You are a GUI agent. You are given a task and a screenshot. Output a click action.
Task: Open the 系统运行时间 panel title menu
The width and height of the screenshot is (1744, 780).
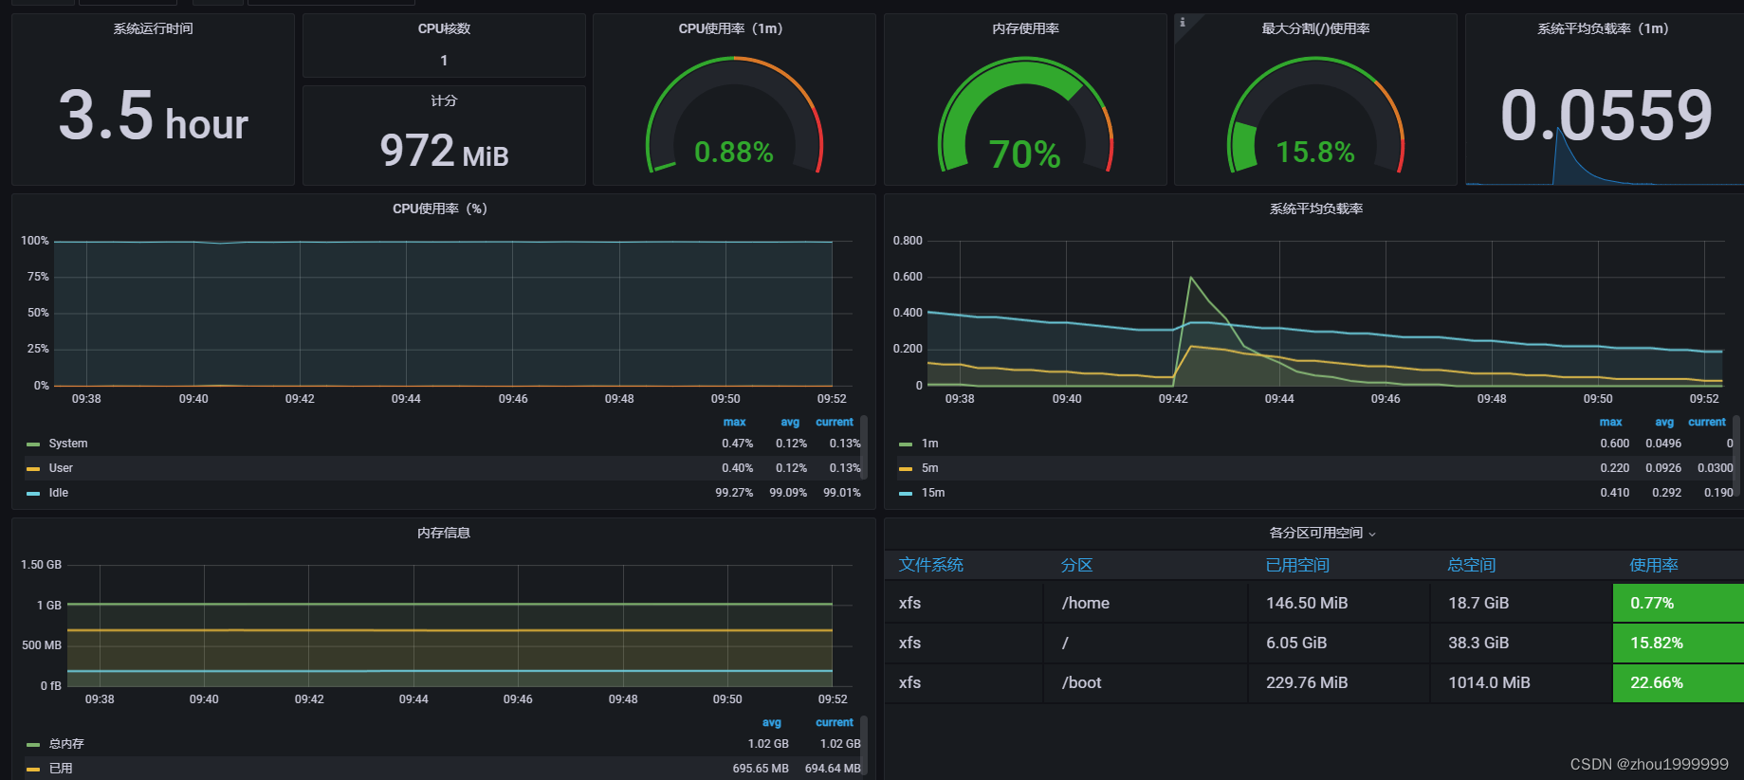click(153, 28)
